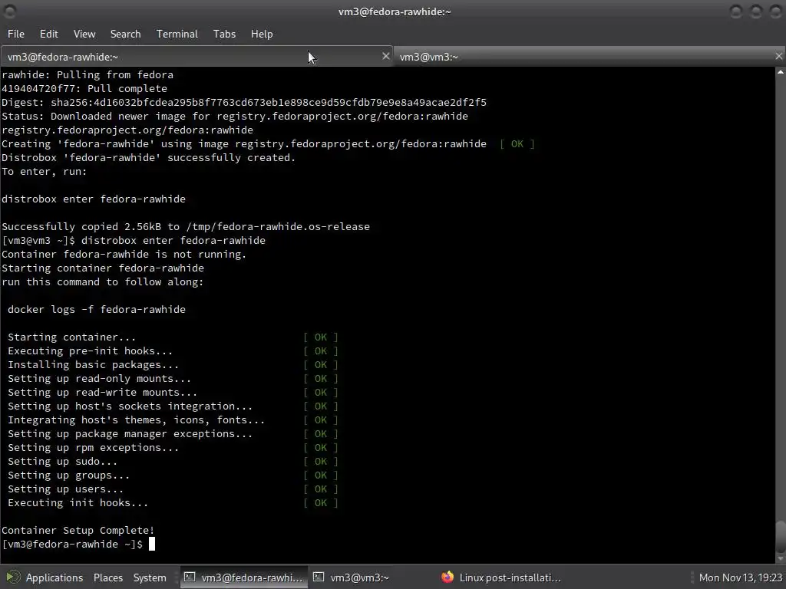This screenshot has height=589, width=786.
Task: Click the terminal scrollbar up arrow
Action: [781, 72]
